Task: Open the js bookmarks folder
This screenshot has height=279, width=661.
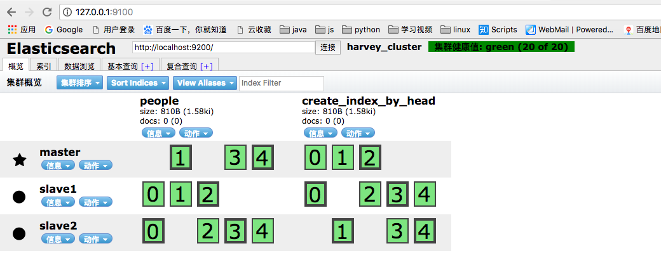Action: click(x=325, y=29)
